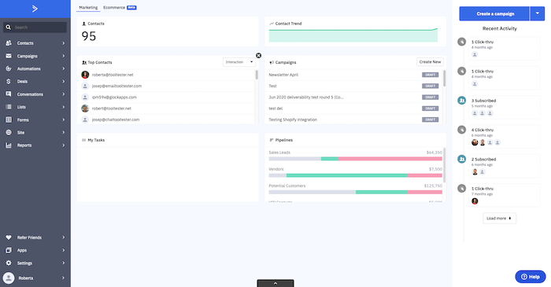Click the Vendors pipeline bar
This screenshot has height=287, width=551.
[355, 175]
